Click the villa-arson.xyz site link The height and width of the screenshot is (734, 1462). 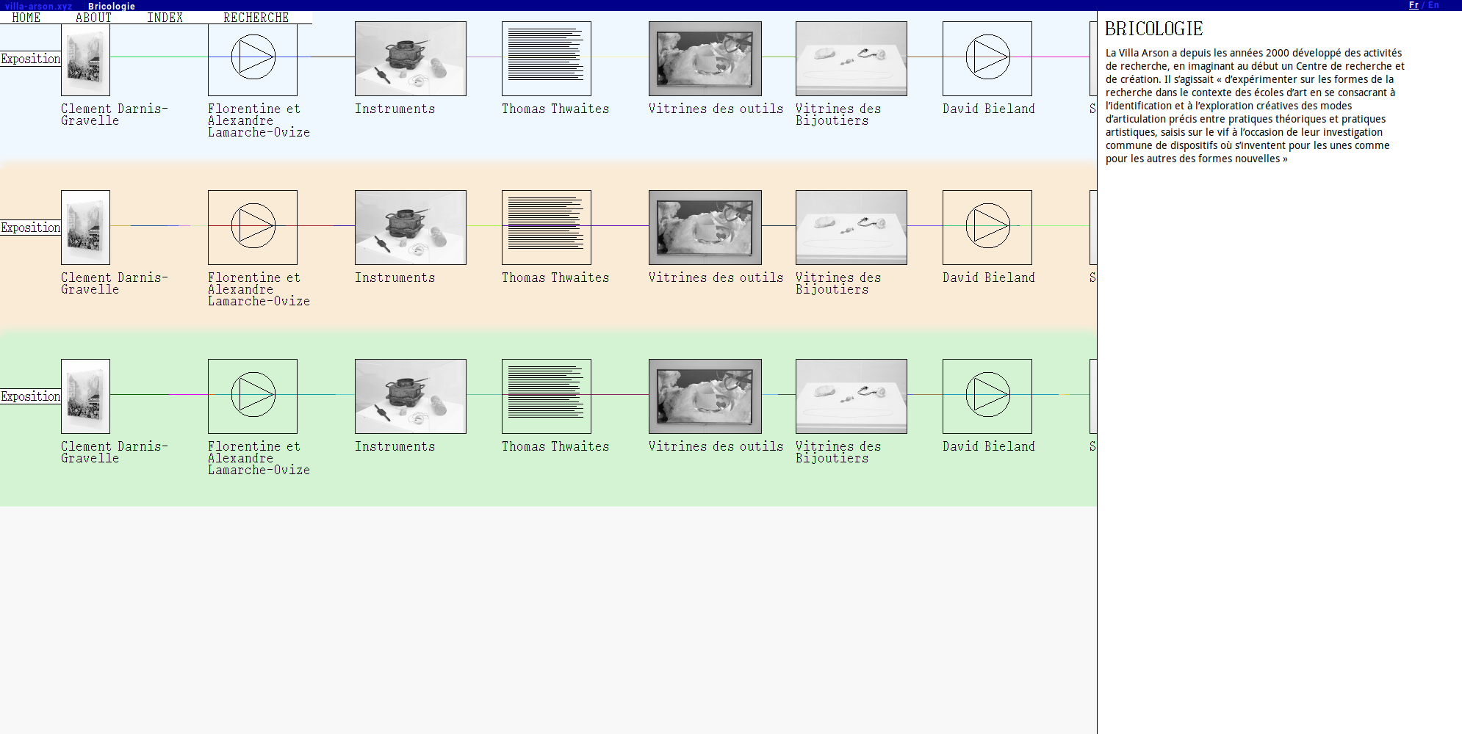click(x=38, y=6)
